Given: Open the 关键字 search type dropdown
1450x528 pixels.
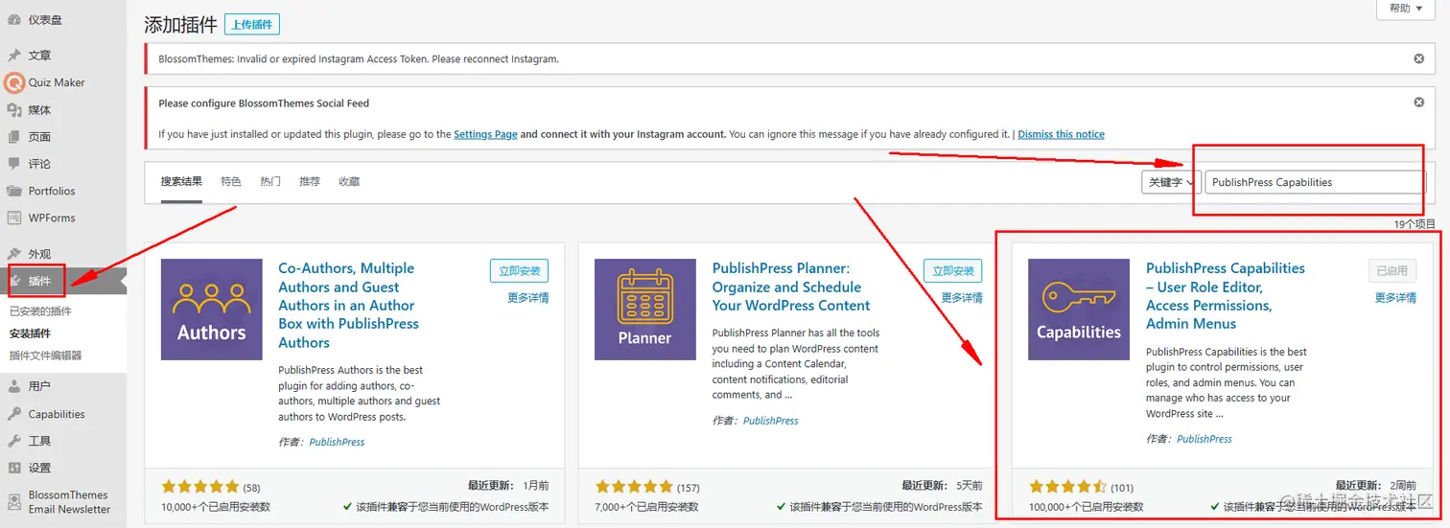Looking at the screenshot, I should pos(1171,182).
